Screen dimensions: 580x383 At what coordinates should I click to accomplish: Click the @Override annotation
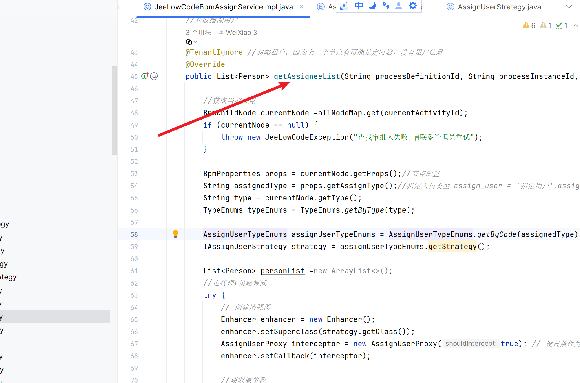coord(205,64)
